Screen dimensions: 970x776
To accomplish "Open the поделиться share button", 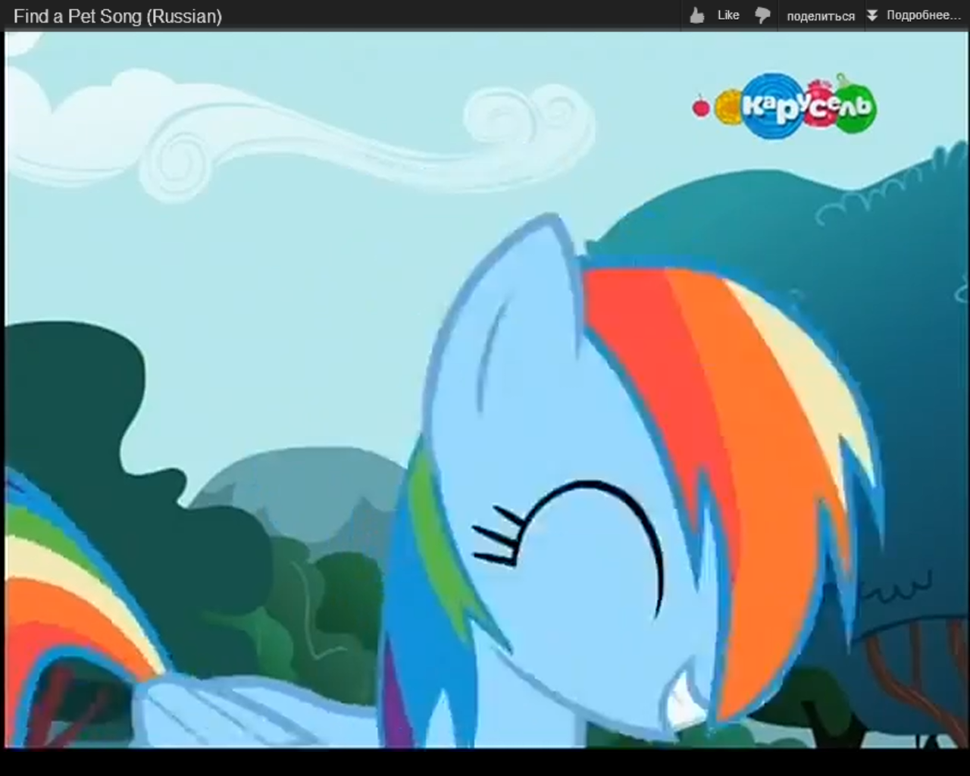I will (821, 16).
